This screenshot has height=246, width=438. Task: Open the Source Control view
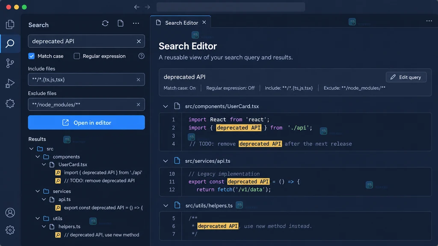[10, 63]
